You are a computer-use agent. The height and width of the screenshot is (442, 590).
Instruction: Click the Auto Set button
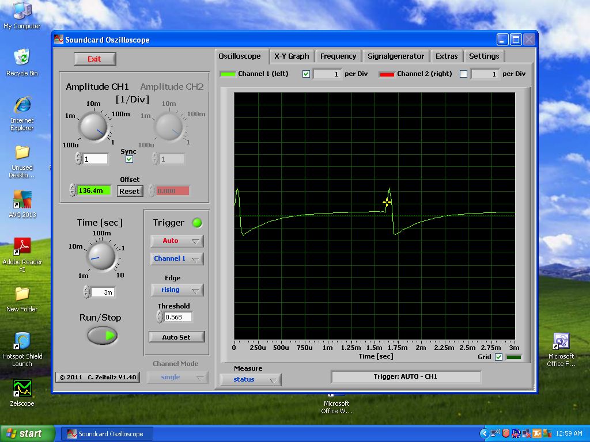176,337
